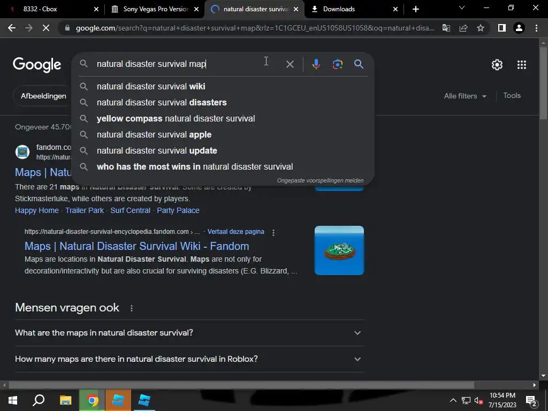Show hidden system tray icons

point(453,400)
